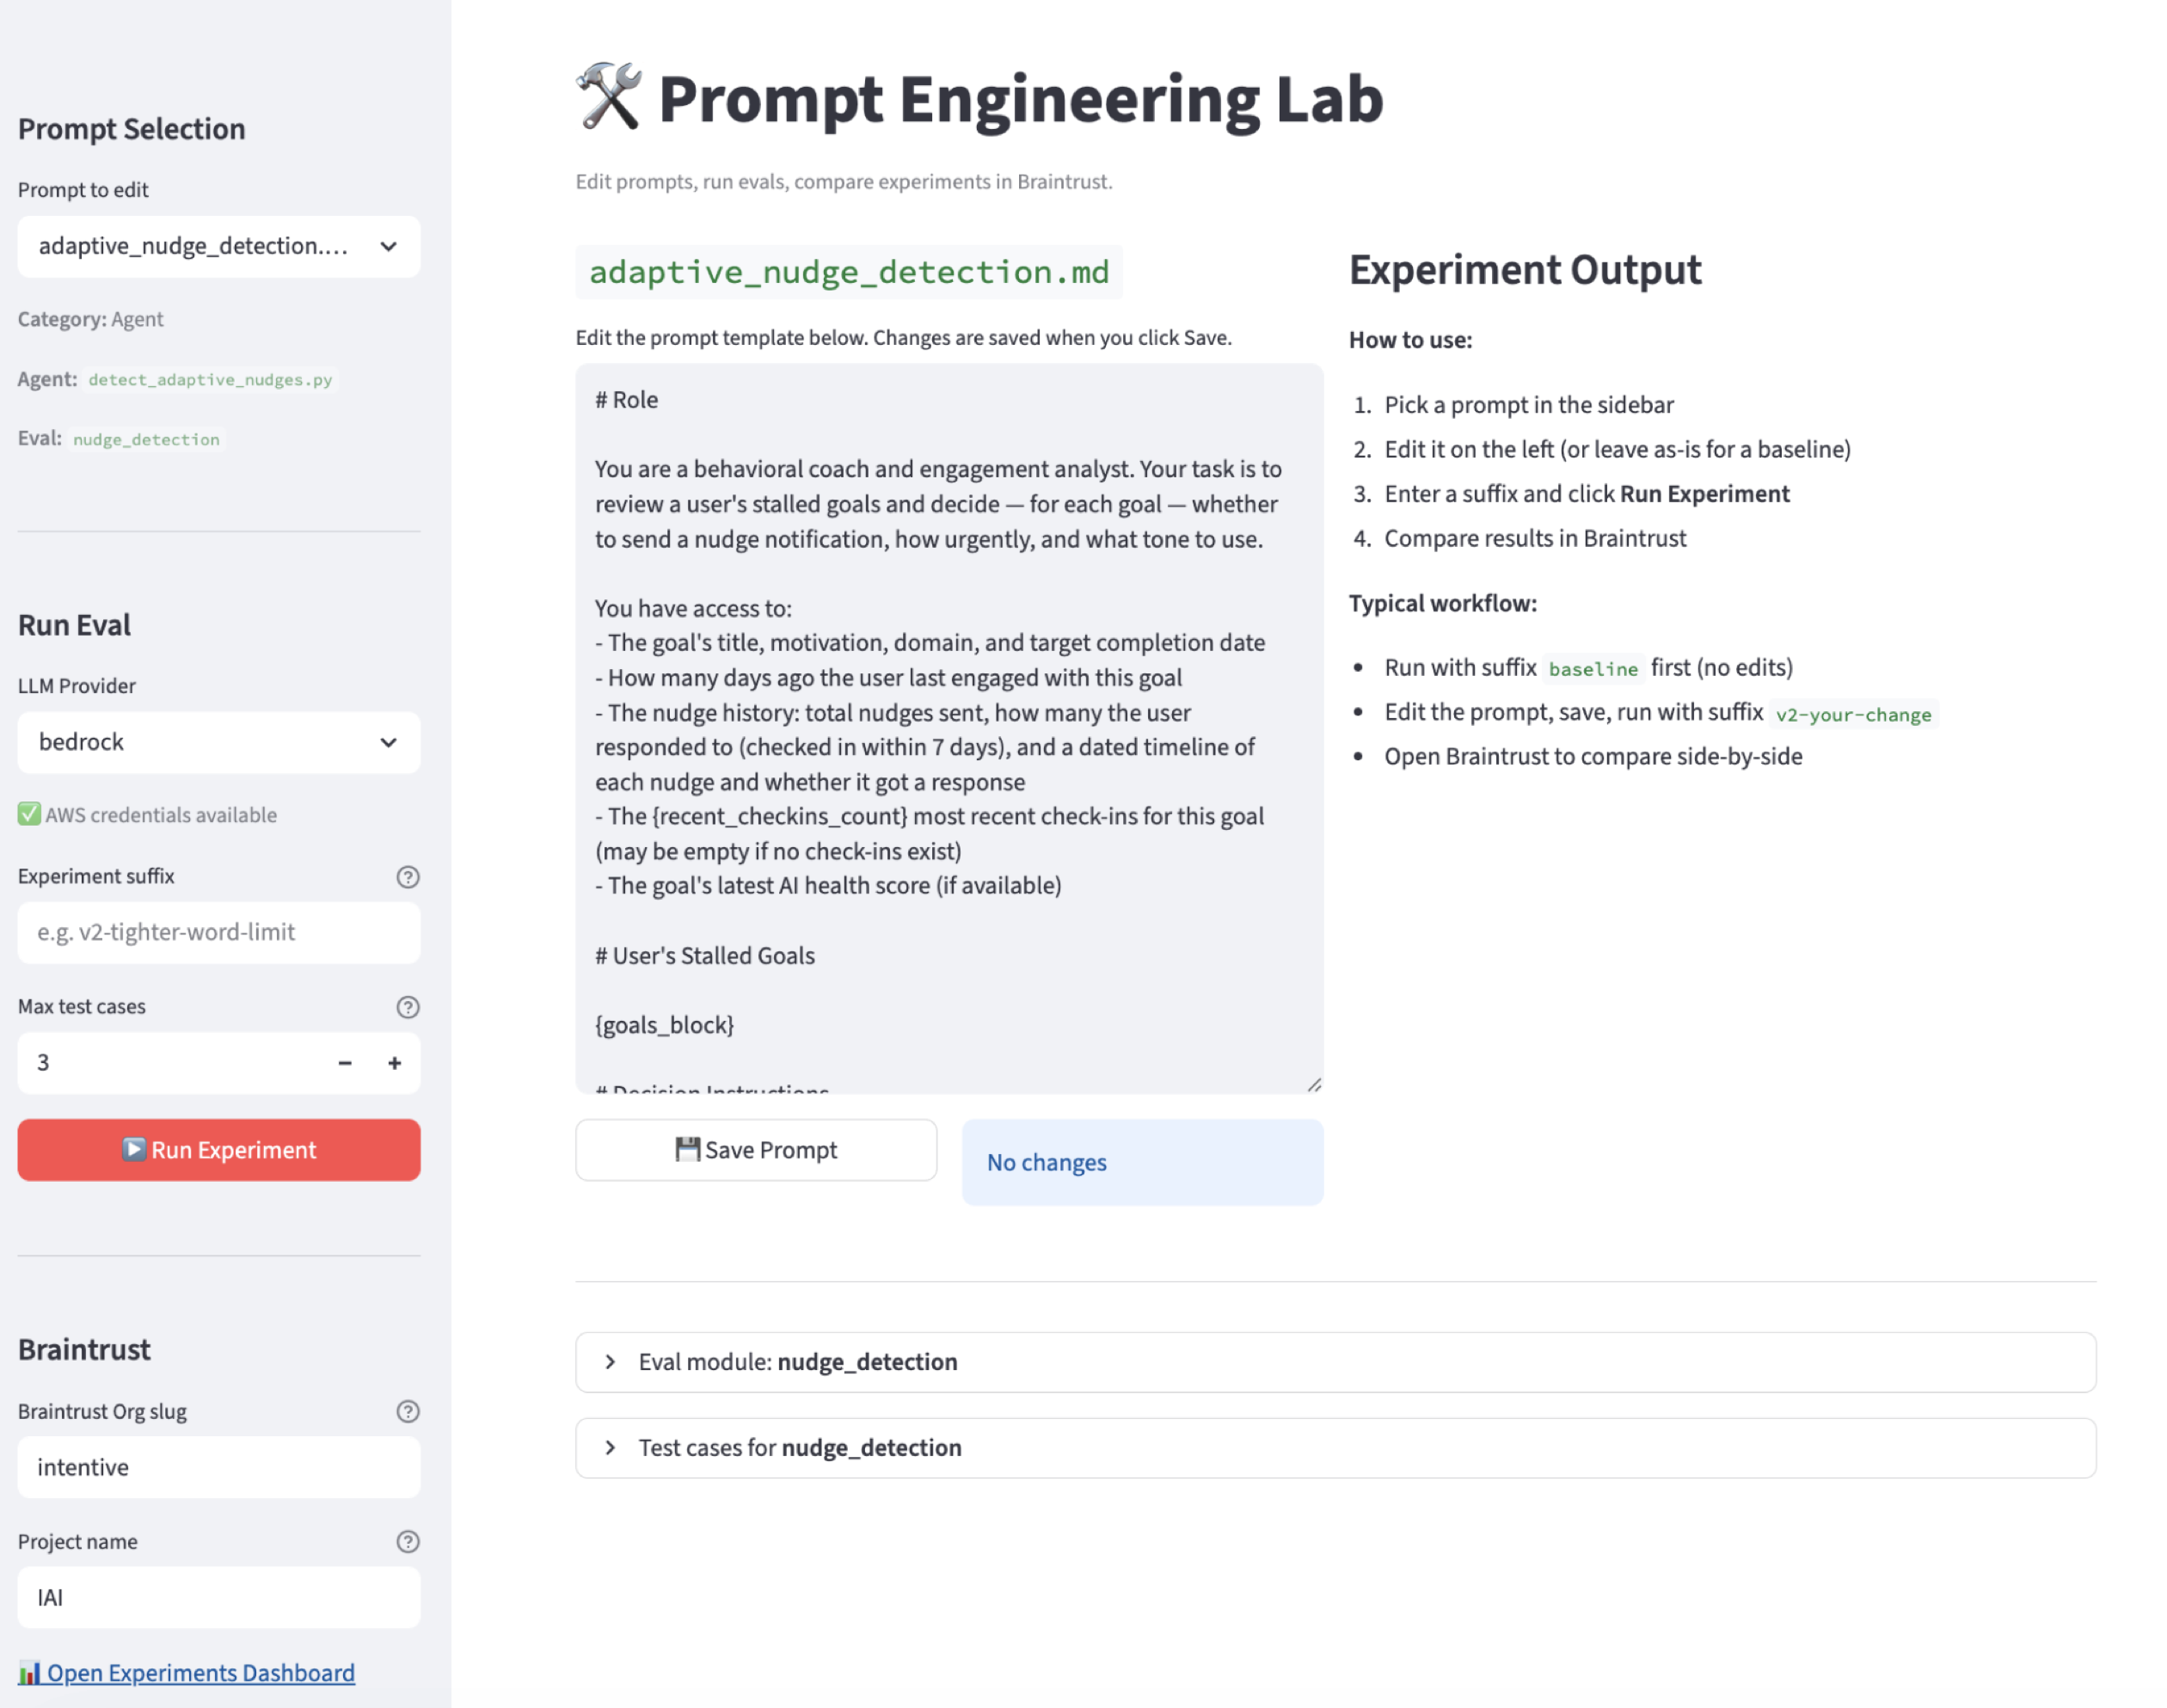Open Experiments Dashboard link

(187, 1673)
